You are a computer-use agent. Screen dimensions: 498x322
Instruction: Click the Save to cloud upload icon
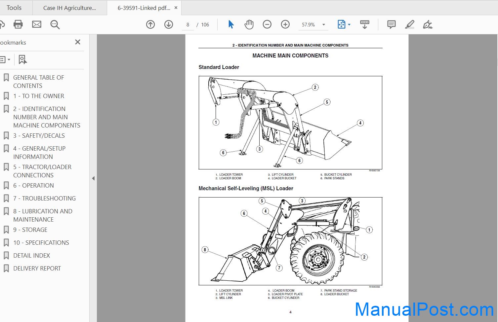(x=2, y=24)
